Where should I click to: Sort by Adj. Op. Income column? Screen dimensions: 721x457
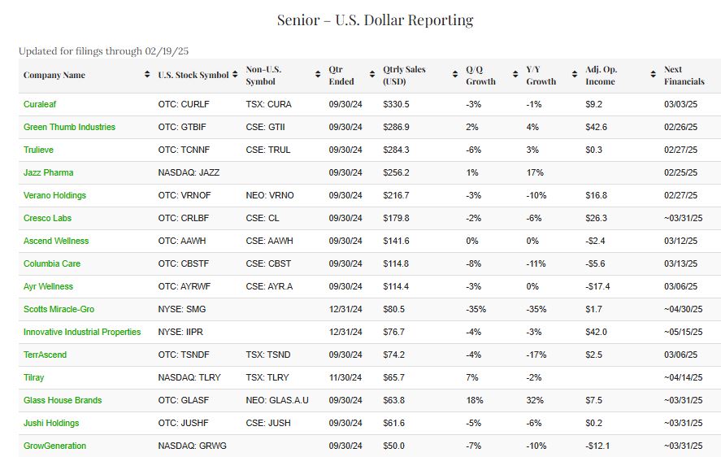(600, 76)
